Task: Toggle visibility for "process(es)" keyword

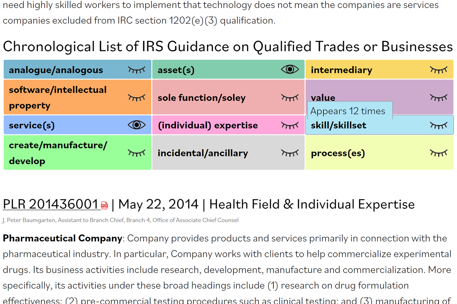Action: point(438,152)
